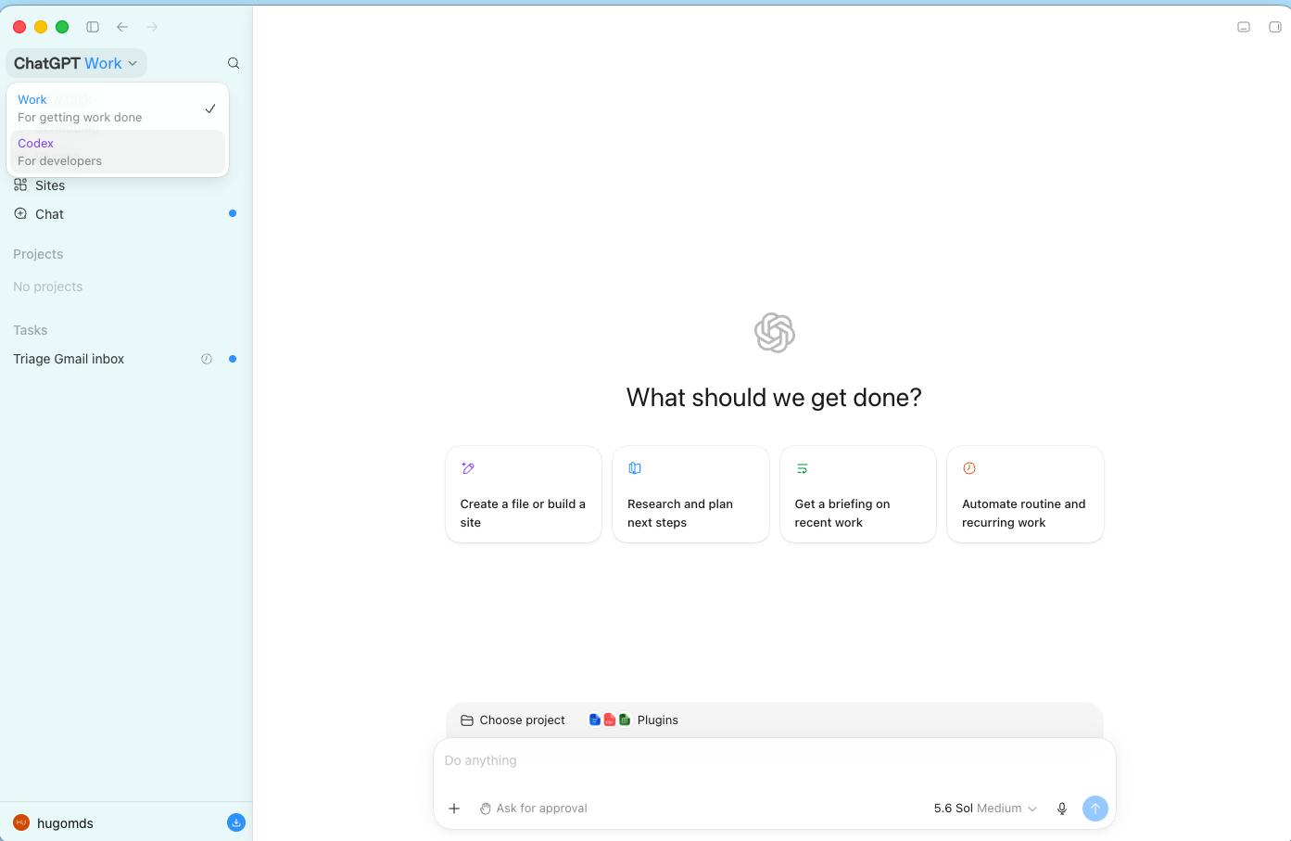This screenshot has height=841, width=1291.
Task: Click the No projects placeholder text
Action: pyautogui.click(x=48, y=287)
